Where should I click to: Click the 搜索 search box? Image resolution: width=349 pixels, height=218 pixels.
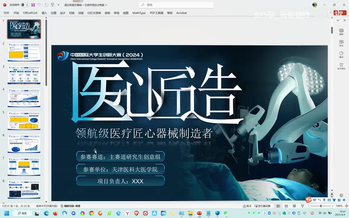[176, 5]
